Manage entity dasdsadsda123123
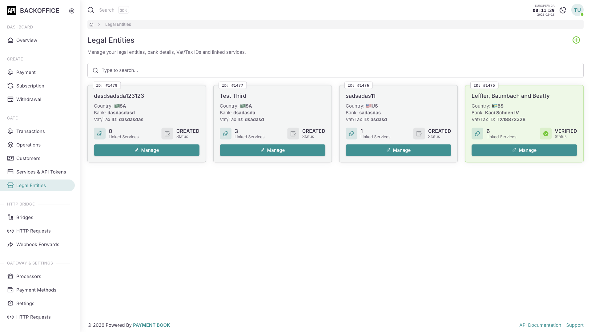The width and height of the screenshot is (591, 332). [147, 150]
